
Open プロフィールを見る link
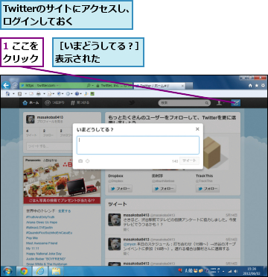coord(50,122)
